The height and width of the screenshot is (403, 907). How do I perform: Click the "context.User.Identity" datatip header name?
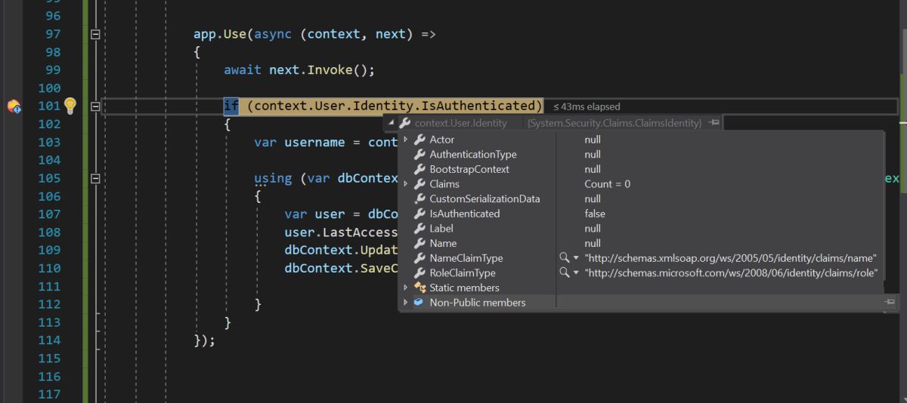click(x=461, y=122)
